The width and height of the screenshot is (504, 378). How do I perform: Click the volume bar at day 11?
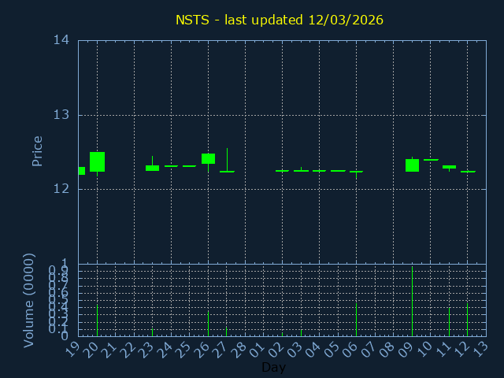coord(449,321)
